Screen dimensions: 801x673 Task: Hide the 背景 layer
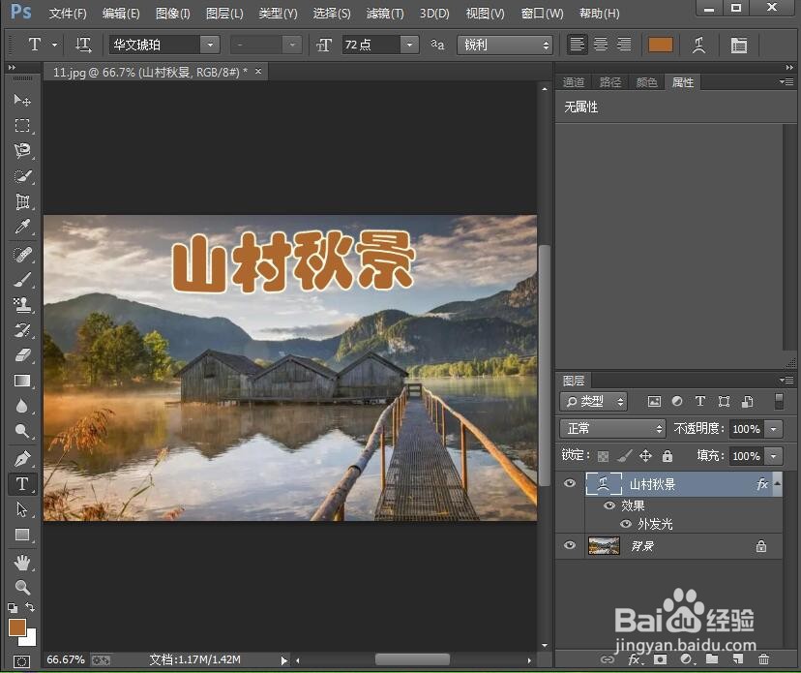pos(570,545)
